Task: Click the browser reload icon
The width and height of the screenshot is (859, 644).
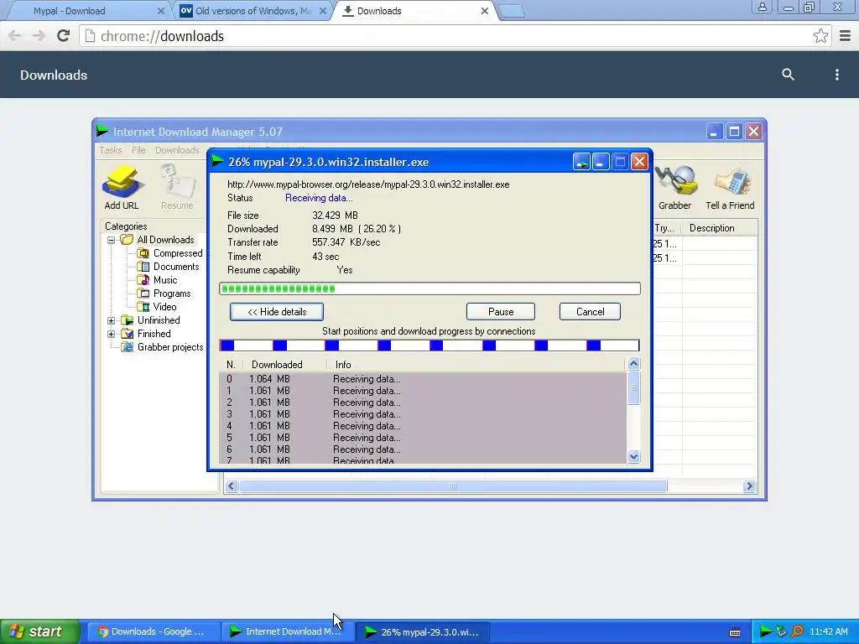Action: (x=64, y=36)
